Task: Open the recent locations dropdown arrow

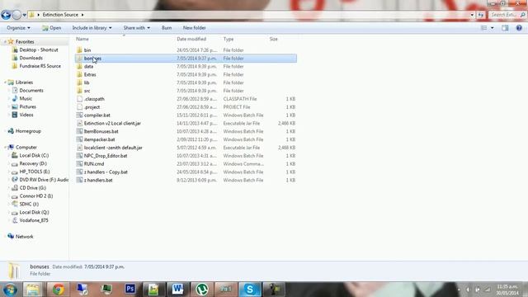Action: 24,15
